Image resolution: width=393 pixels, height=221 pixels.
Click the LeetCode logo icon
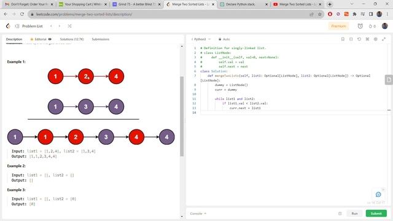click(x=8, y=26)
